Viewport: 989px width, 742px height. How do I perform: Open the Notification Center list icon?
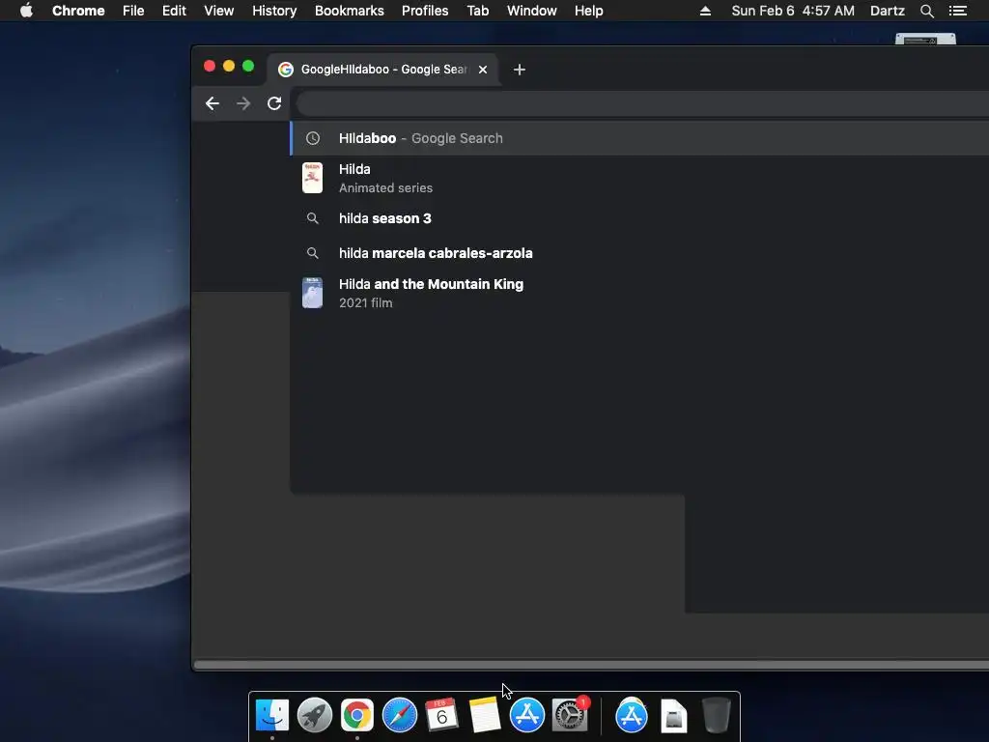pyautogui.click(x=957, y=11)
